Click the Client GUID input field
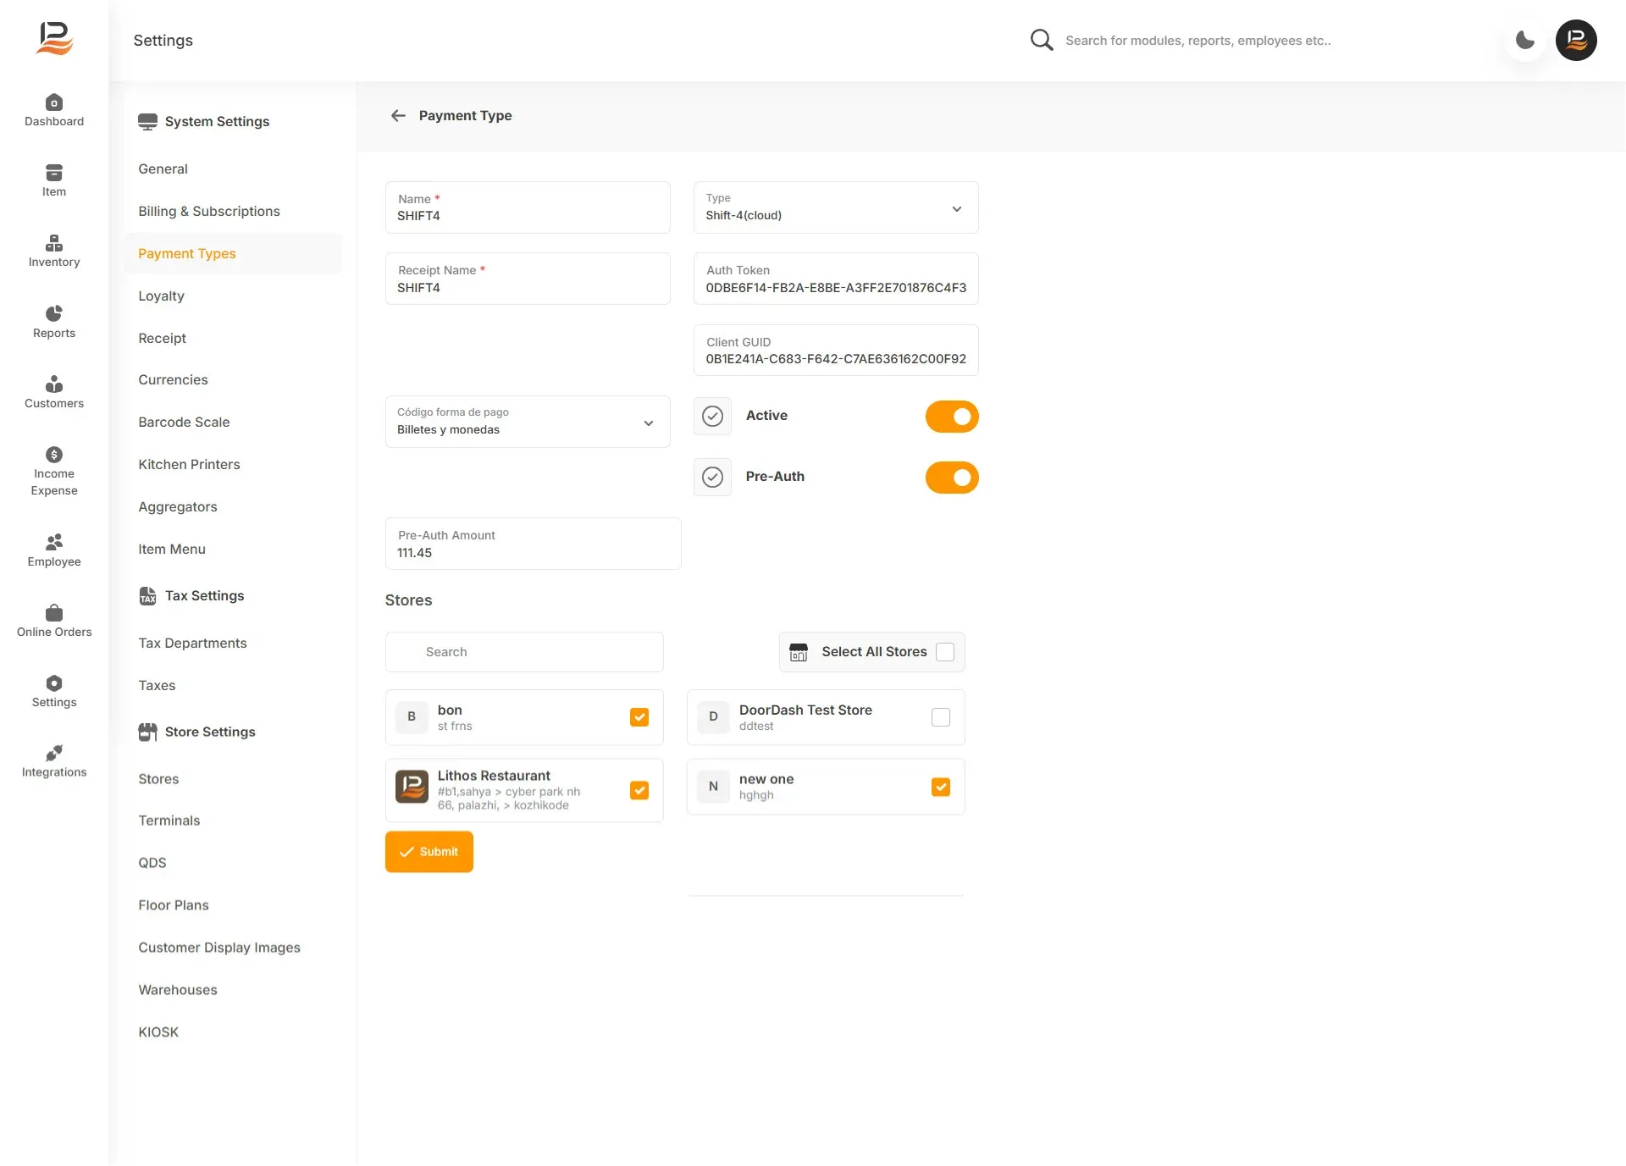 pos(836,350)
